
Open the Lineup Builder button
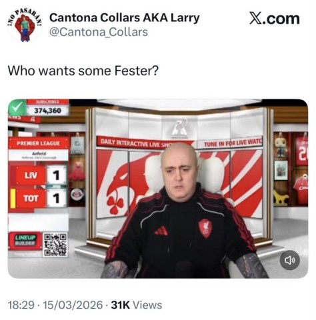point(25,241)
